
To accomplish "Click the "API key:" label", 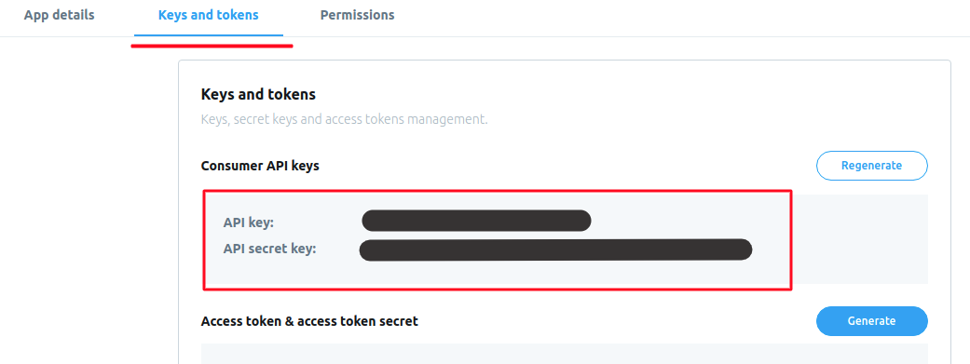I will click(x=248, y=222).
